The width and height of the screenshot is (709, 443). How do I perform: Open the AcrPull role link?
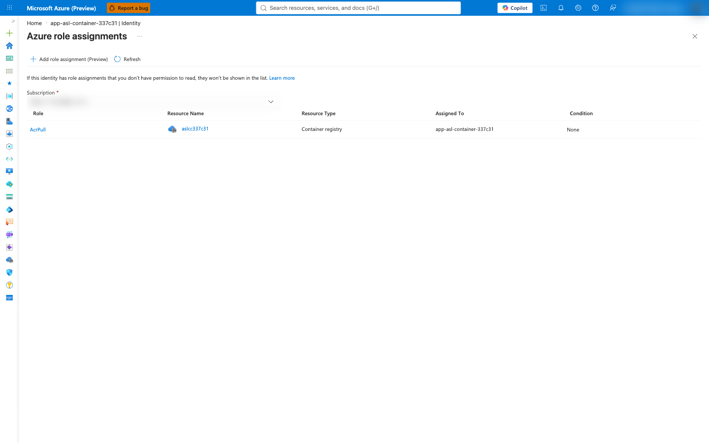click(38, 129)
